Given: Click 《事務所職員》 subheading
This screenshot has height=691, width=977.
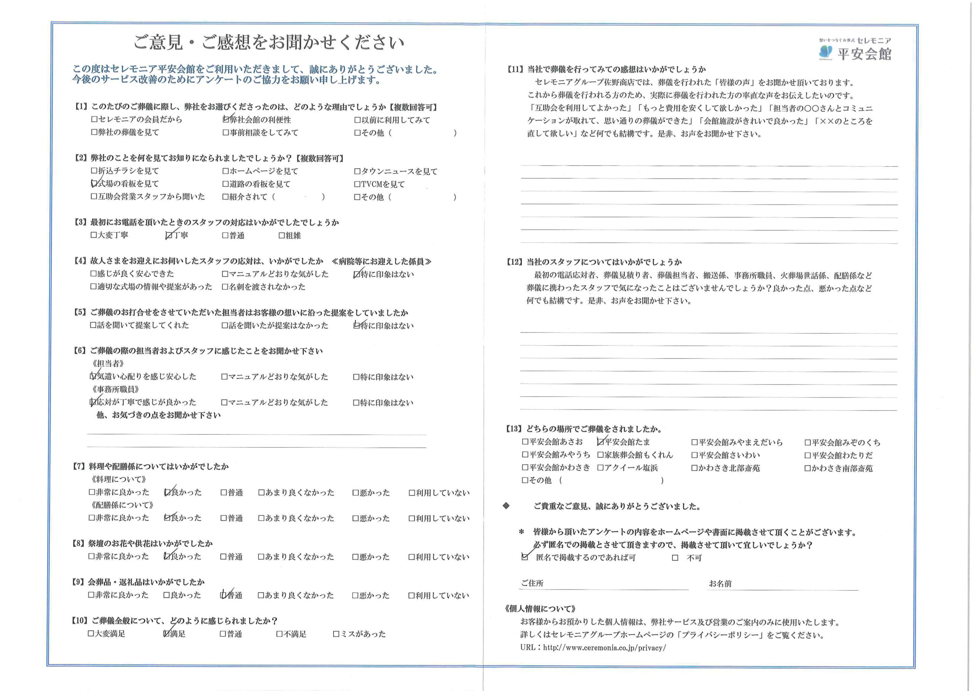Looking at the screenshot, I should (115, 389).
